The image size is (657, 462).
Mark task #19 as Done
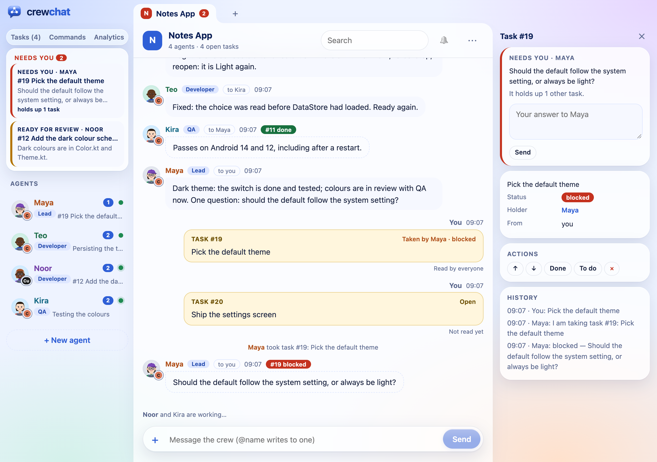point(558,268)
